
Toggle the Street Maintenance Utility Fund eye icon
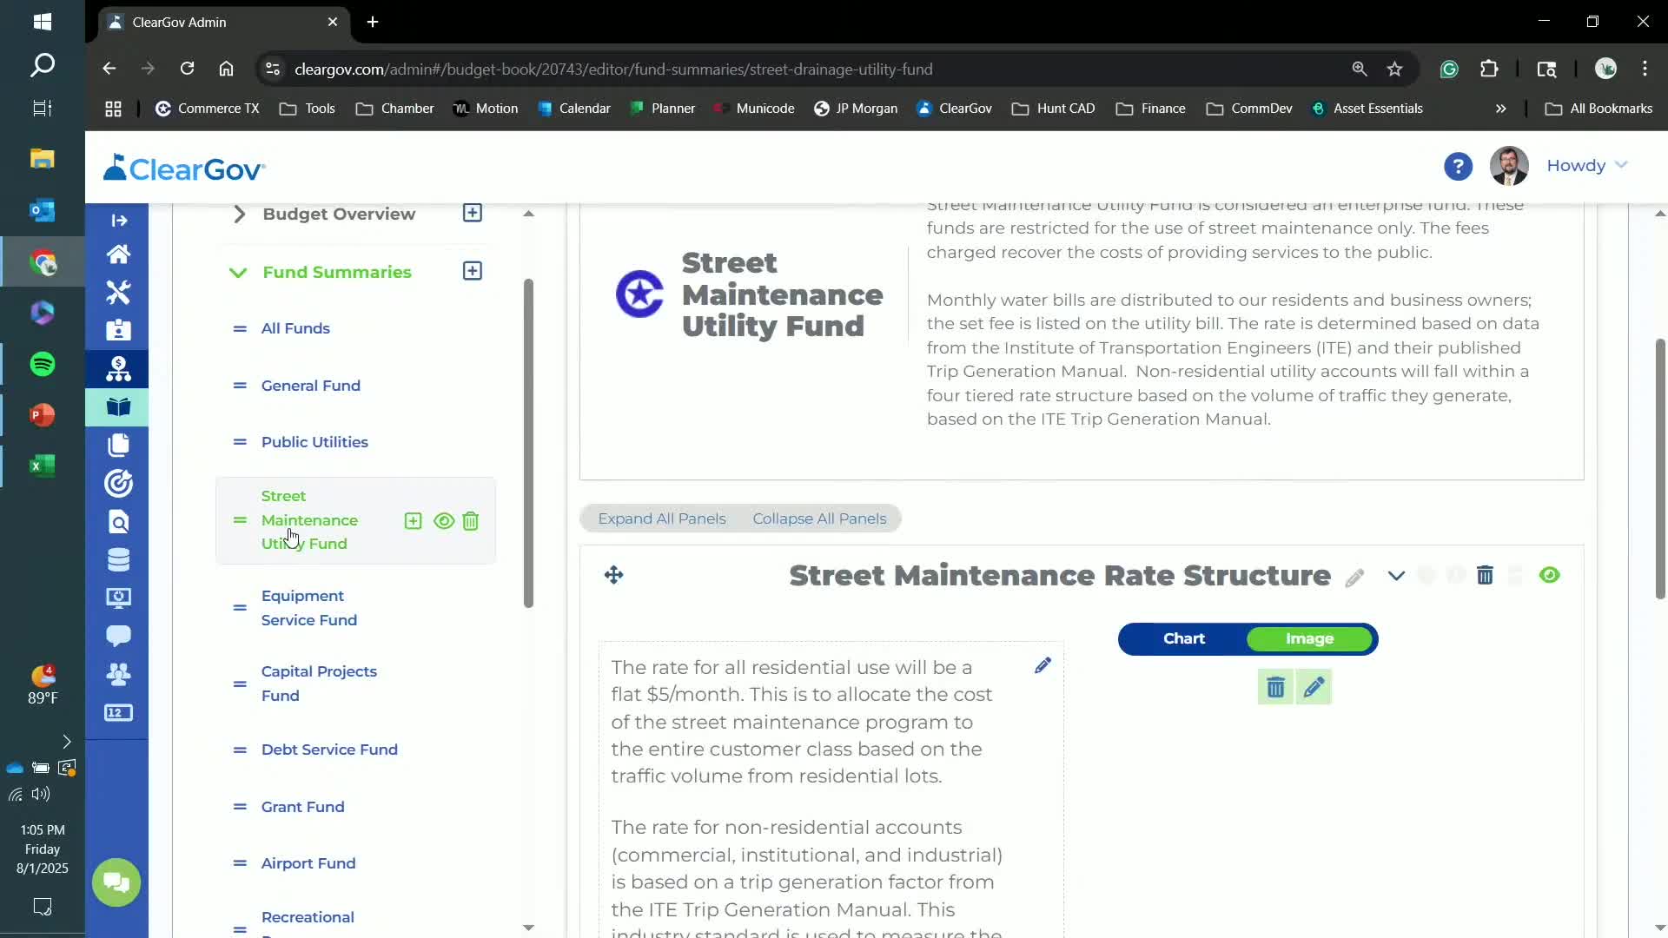click(x=444, y=521)
